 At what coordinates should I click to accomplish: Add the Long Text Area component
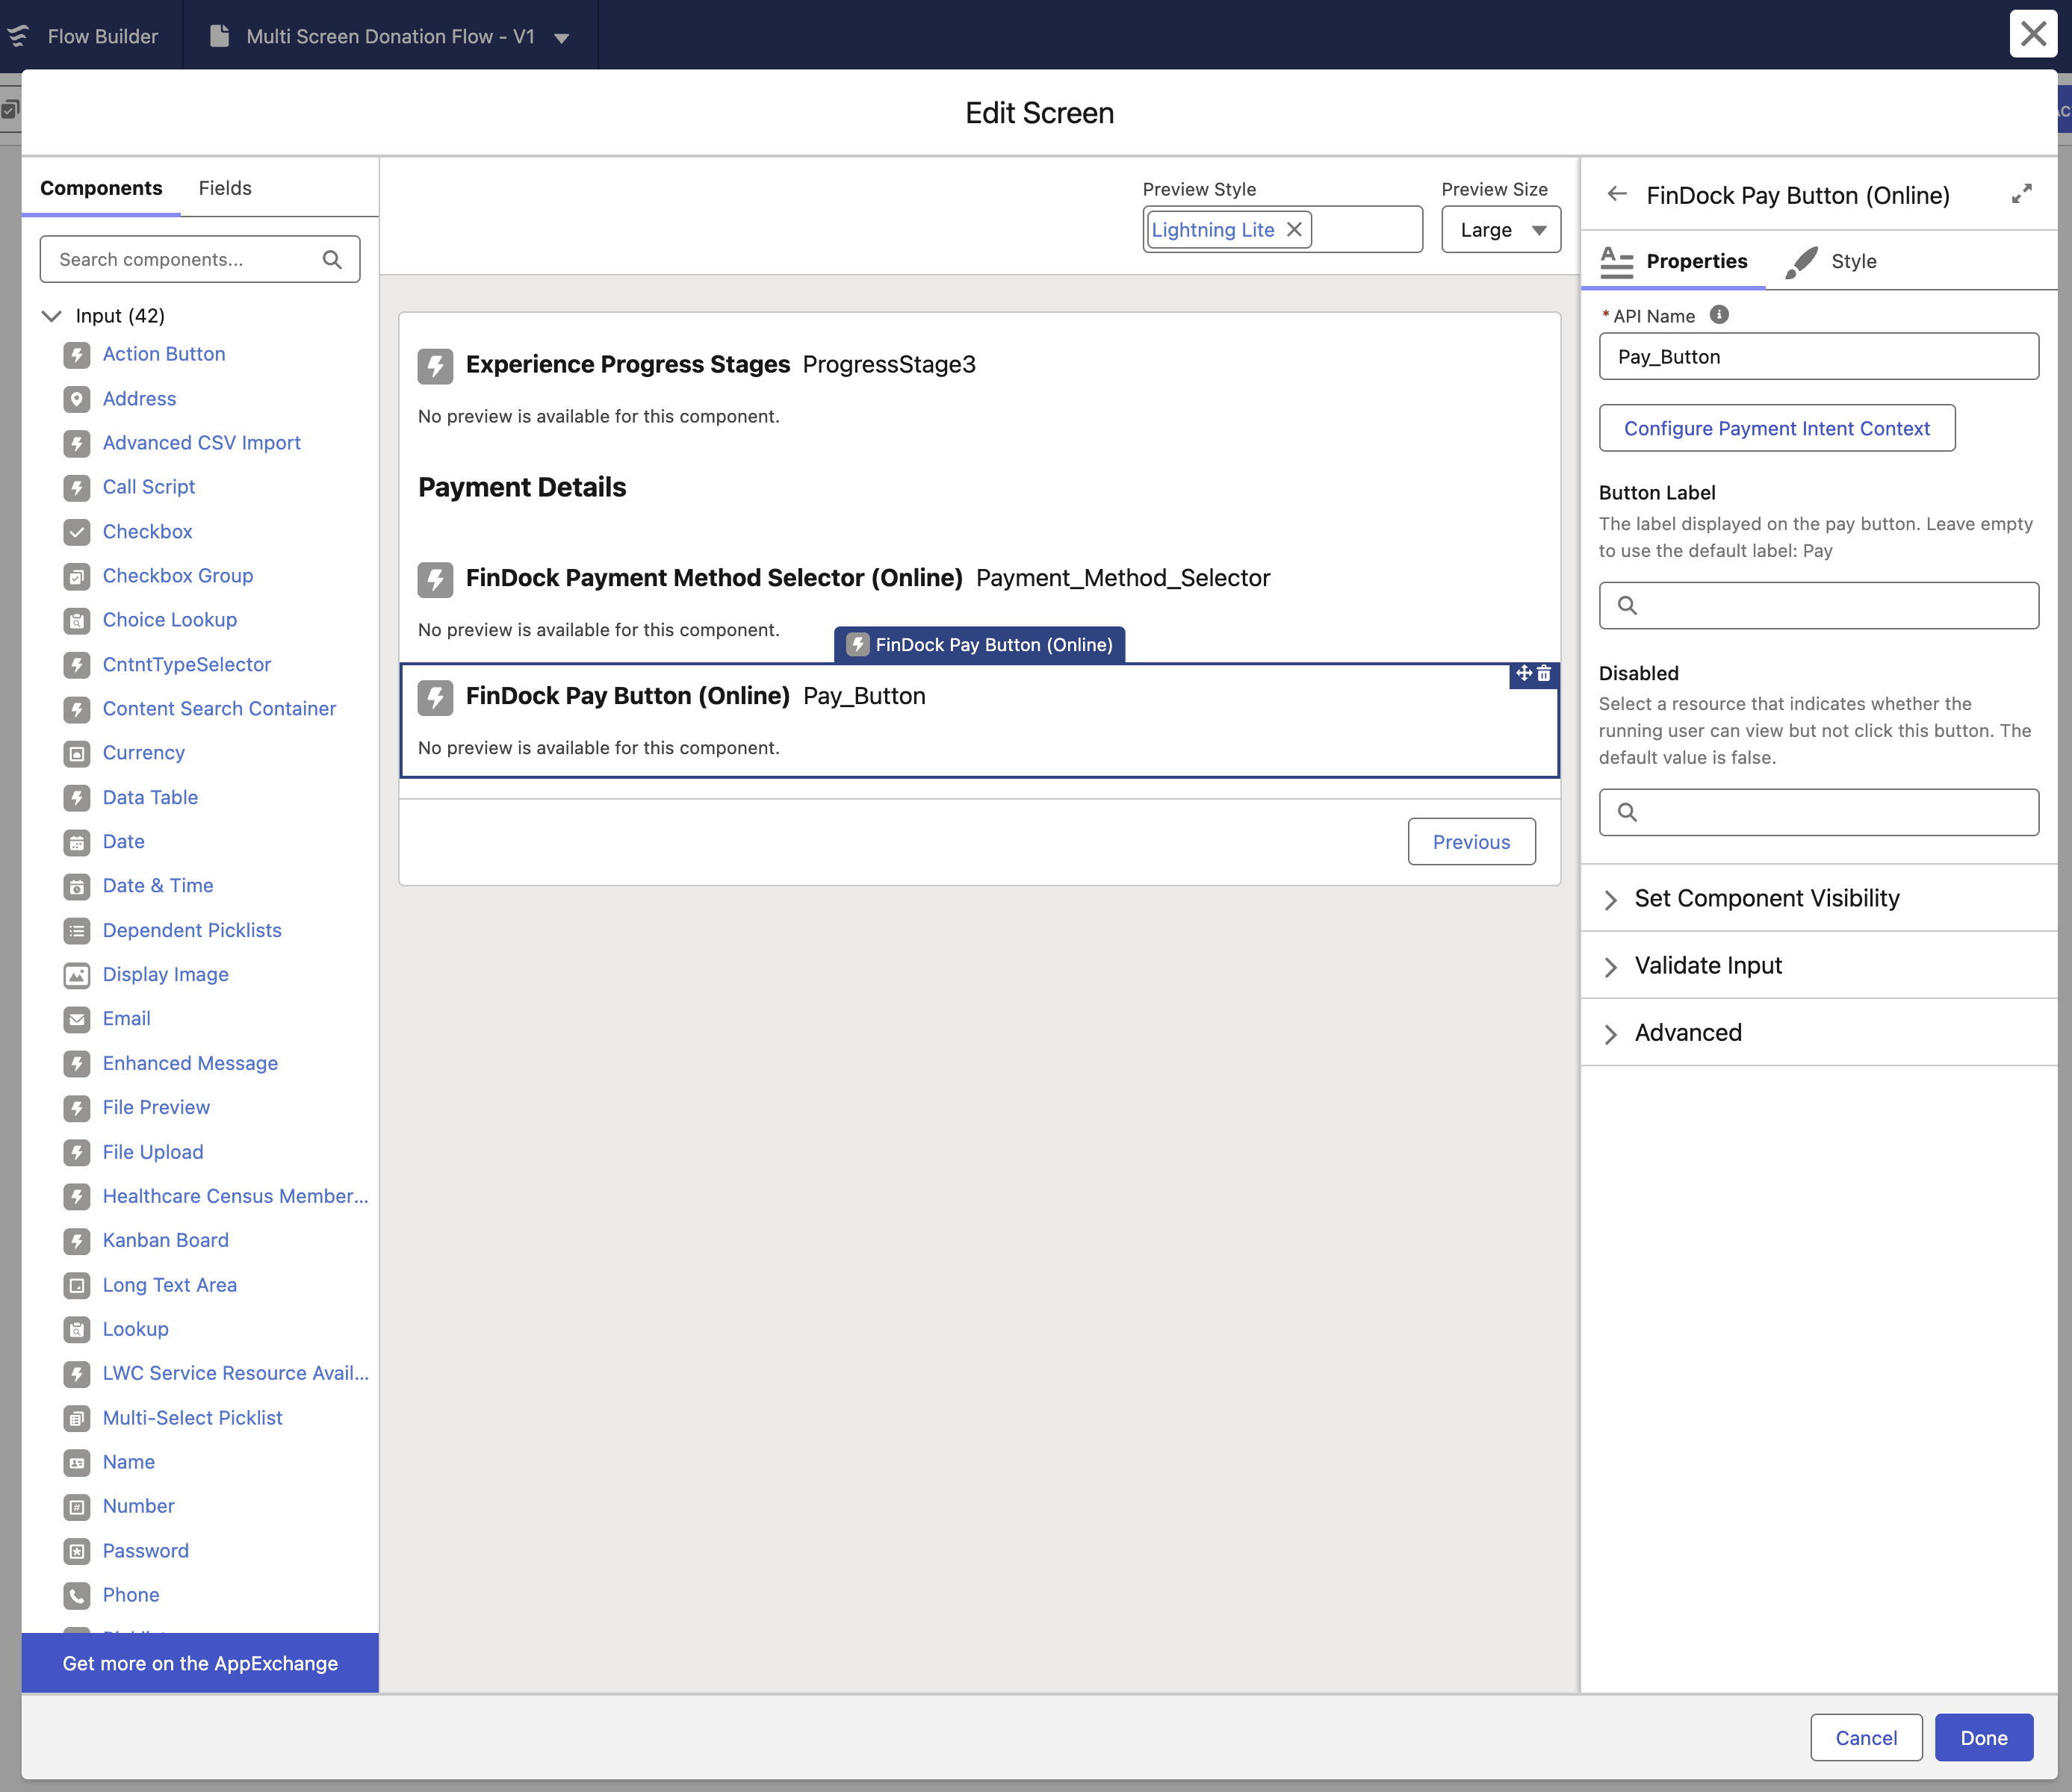pyautogui.click(x=170, y=1285)
